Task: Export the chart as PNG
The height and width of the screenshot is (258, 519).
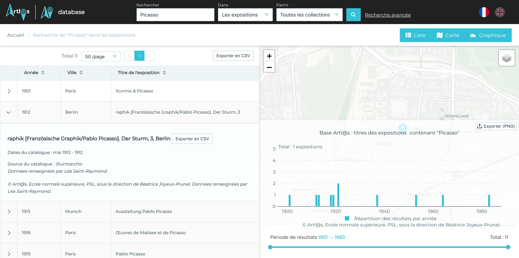Action: tap(496, 126)
